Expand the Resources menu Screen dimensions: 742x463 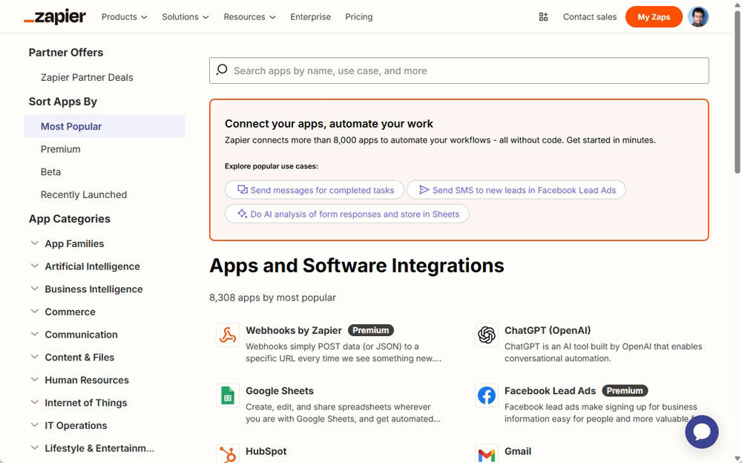click(249, 17)
